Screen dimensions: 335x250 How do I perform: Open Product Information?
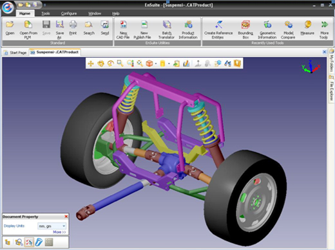pyautogui.click(x=188, y=24)
